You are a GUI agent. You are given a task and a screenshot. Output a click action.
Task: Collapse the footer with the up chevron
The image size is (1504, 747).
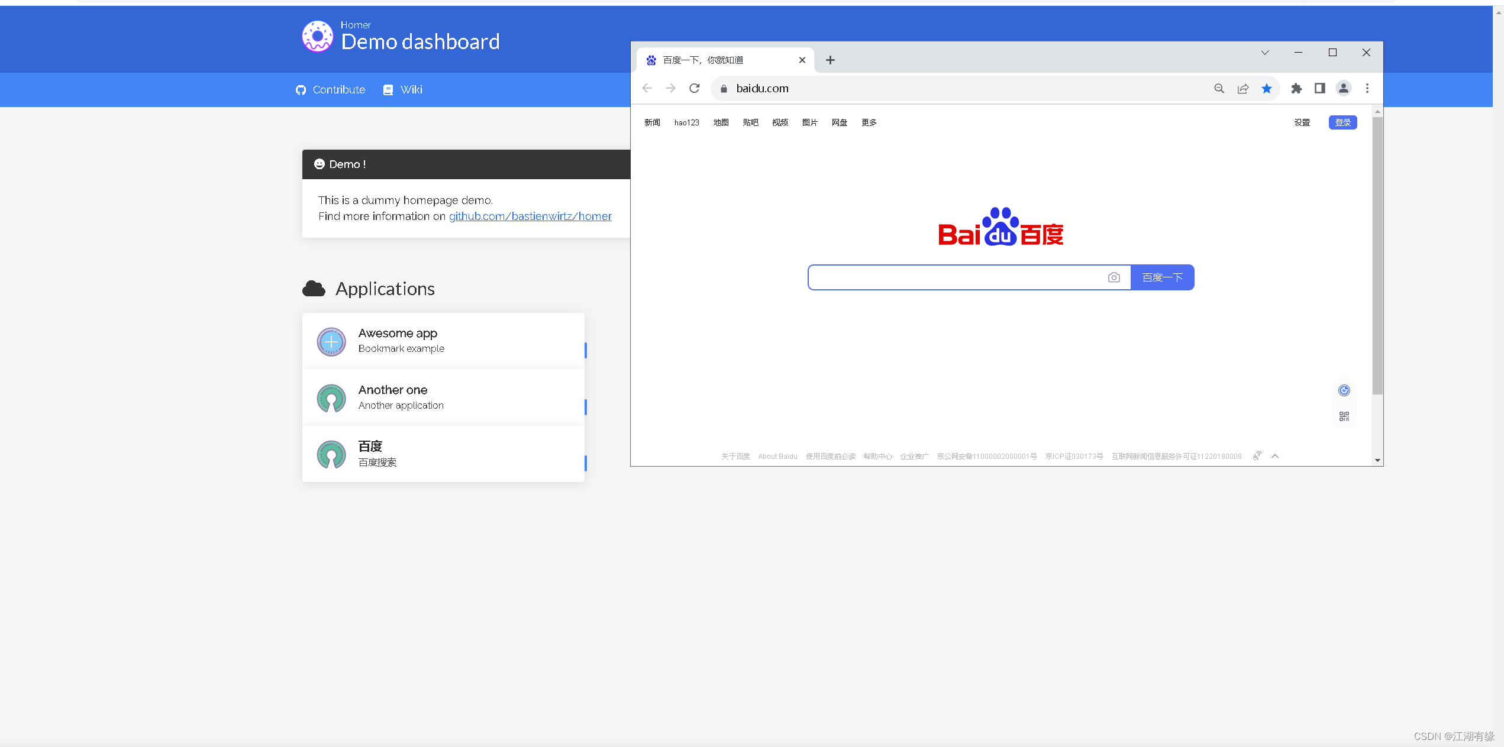pyautogui.click(x=1275, y=456)
